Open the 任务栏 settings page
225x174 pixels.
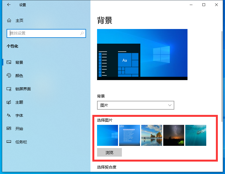tap(21, 142)
